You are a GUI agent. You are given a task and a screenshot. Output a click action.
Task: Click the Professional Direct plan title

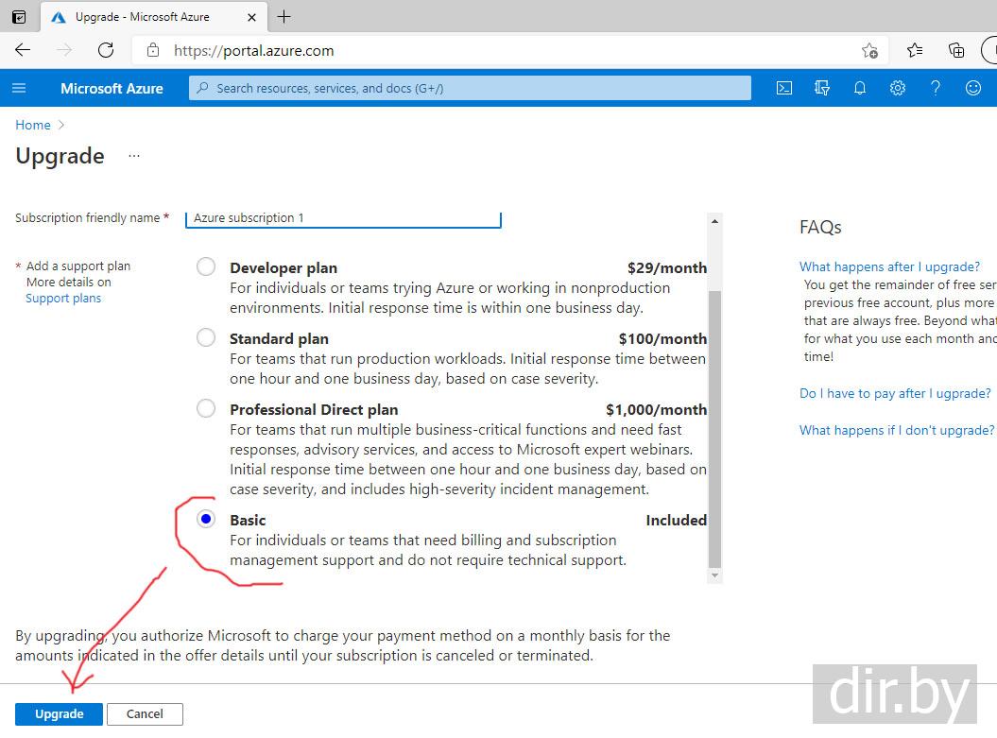314,409
